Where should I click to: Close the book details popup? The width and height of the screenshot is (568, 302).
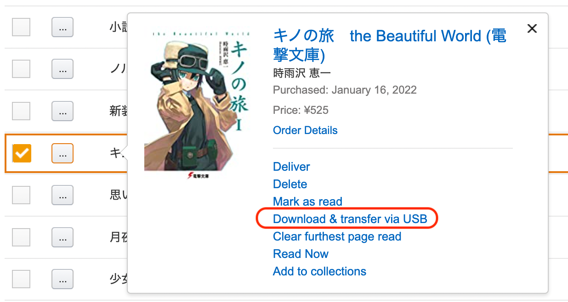tap(532, 28)
